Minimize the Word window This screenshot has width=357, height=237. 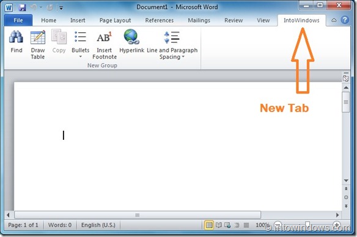coord(306,5)
